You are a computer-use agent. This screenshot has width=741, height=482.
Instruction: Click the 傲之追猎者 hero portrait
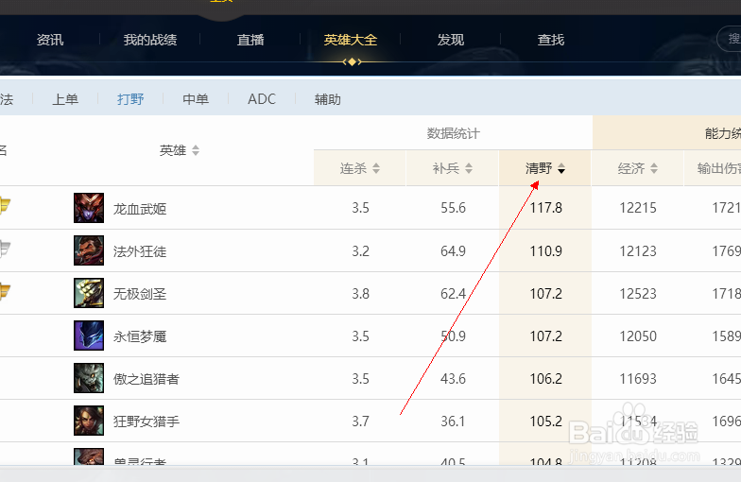coord(89,378)
